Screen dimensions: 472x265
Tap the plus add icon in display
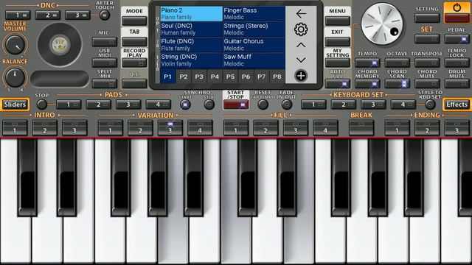(301, 76)
